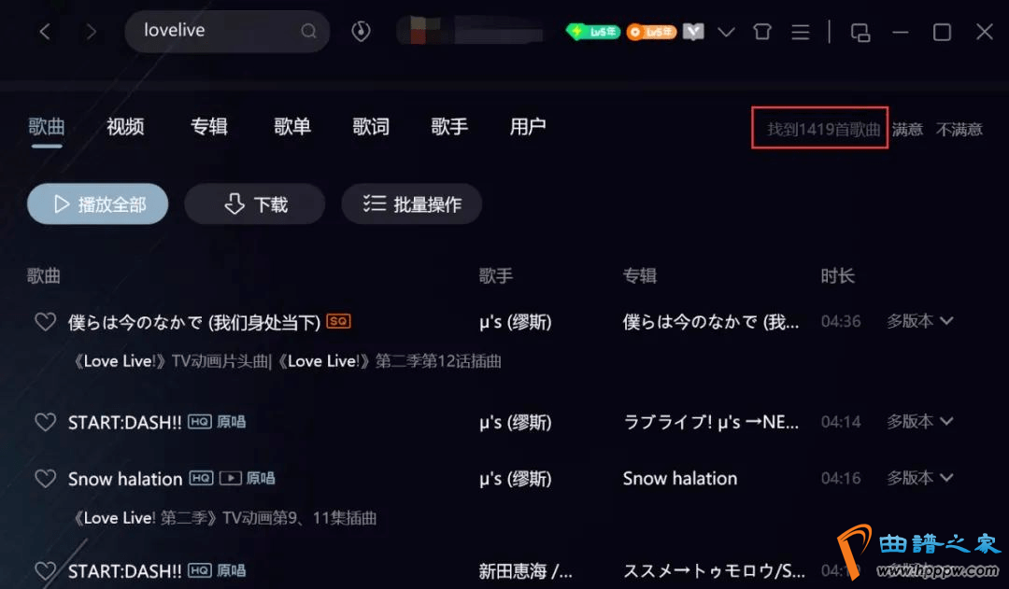Click the 播放全部 button
Image resolution: width=1009 pixels, height=589 pixels.
point(98,203)
